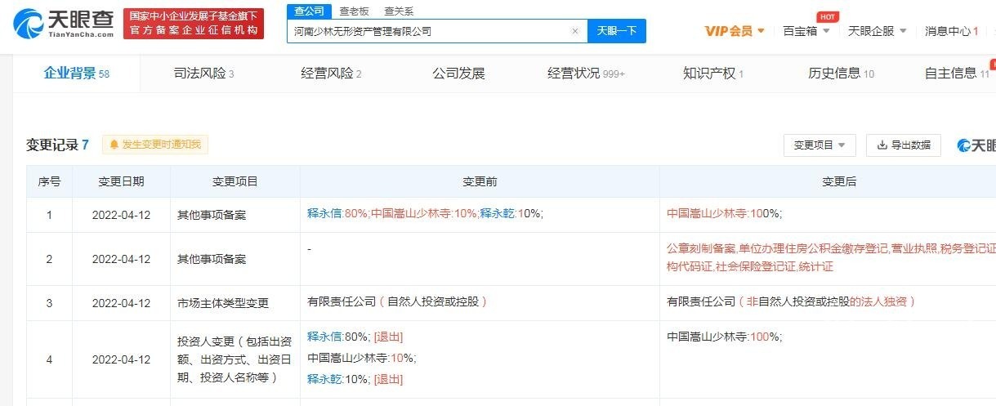Switch to the 查关系 search tab

click(x=399, y=11)
